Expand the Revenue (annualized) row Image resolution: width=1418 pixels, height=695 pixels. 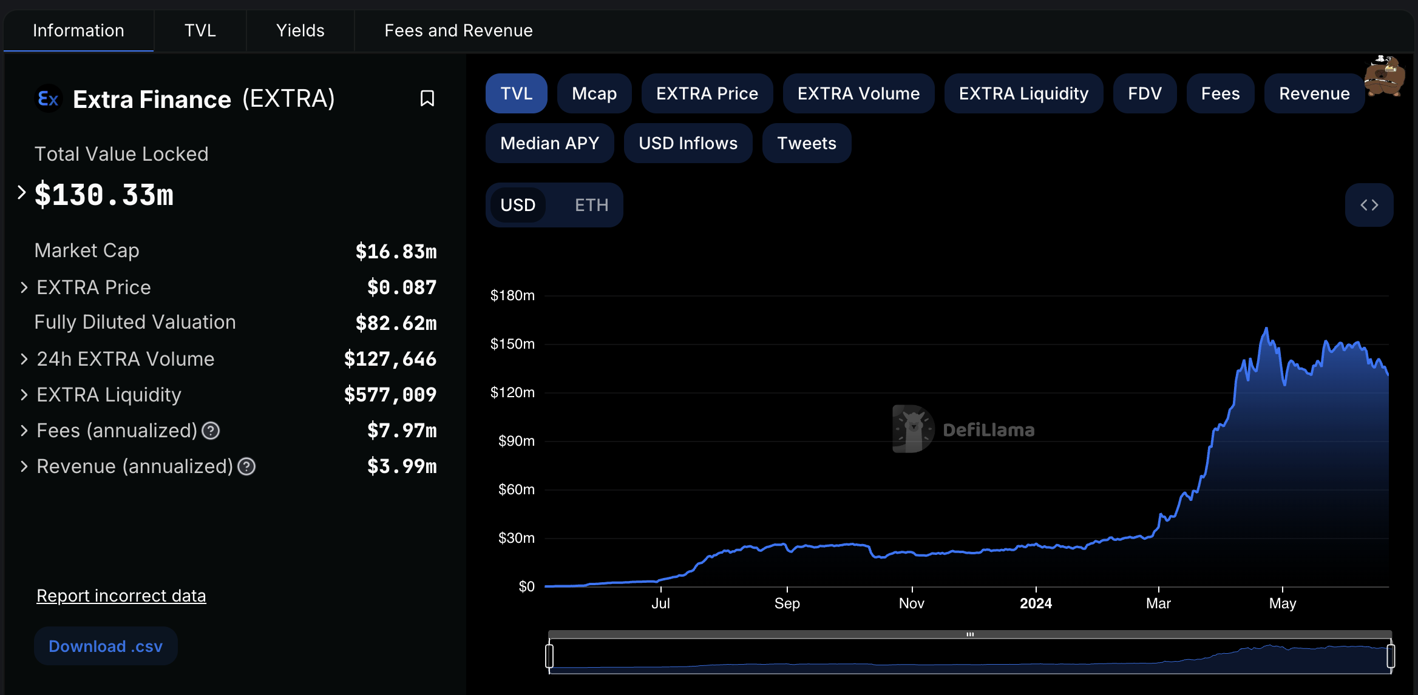tap(24, 466)
